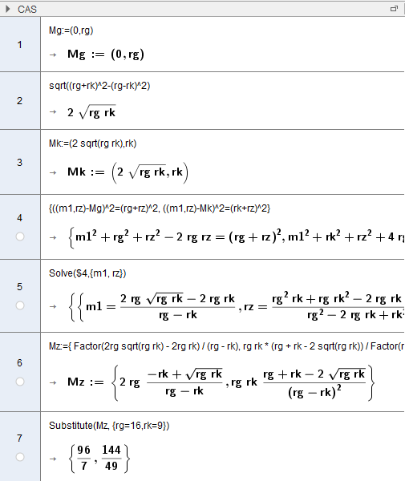
Task: Toggle visibility circle of row 5
Action: coord(20,305)
